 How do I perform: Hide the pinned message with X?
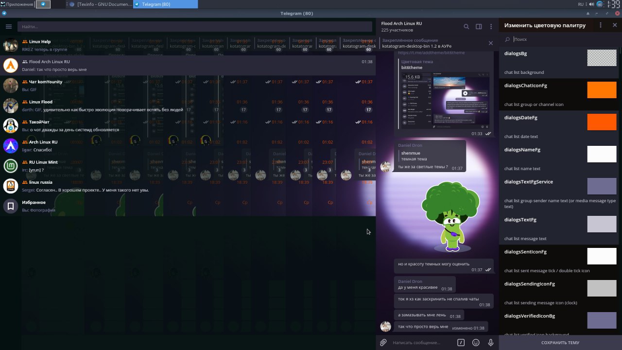tap(491, 43)
